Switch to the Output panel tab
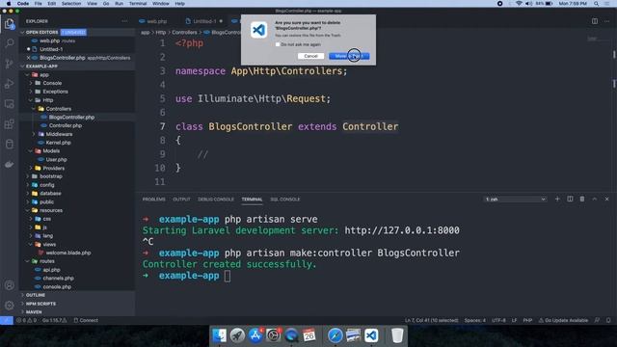 click(x=181, y=200)
